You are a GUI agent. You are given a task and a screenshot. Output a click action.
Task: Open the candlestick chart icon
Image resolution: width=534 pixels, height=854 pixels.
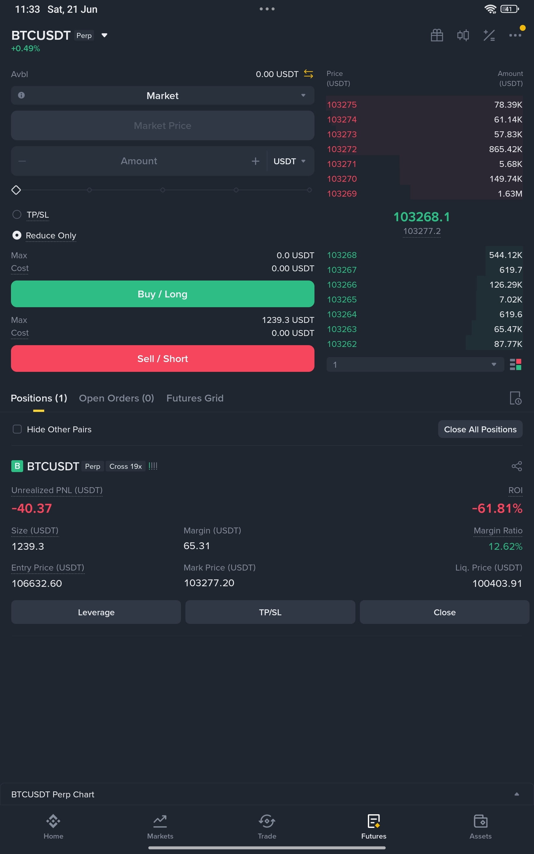[463, 35]
